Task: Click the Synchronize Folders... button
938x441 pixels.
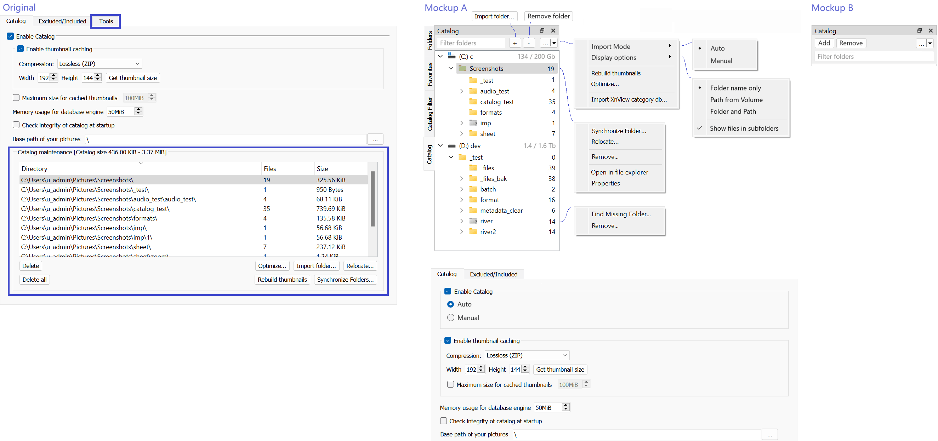Action: coord(345,280)
